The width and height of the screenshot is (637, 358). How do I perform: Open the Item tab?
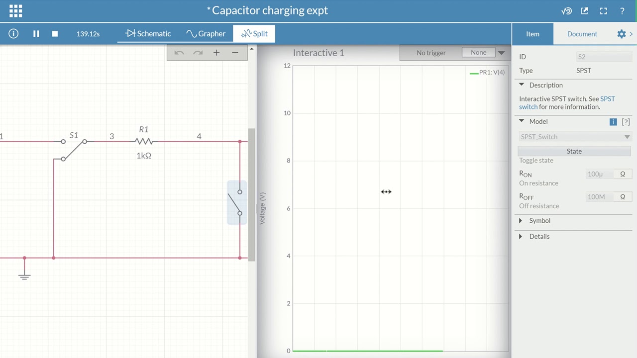pos(532,34)
